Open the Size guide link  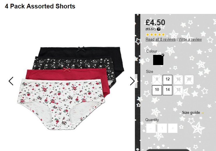pyautogui.click(x=191, y=113)
